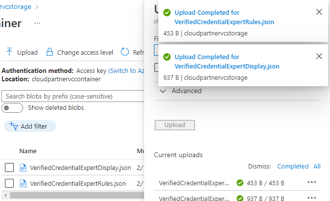
Task: Click the Change access level lock icon
Action: pos(49,52)
